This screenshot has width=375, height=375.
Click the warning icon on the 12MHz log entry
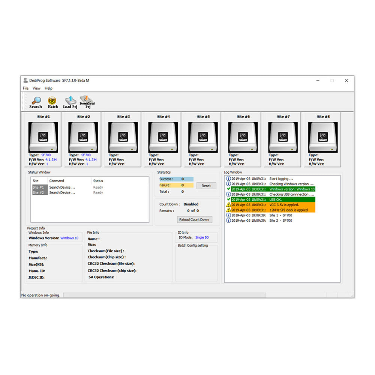[x=229, y=210]
